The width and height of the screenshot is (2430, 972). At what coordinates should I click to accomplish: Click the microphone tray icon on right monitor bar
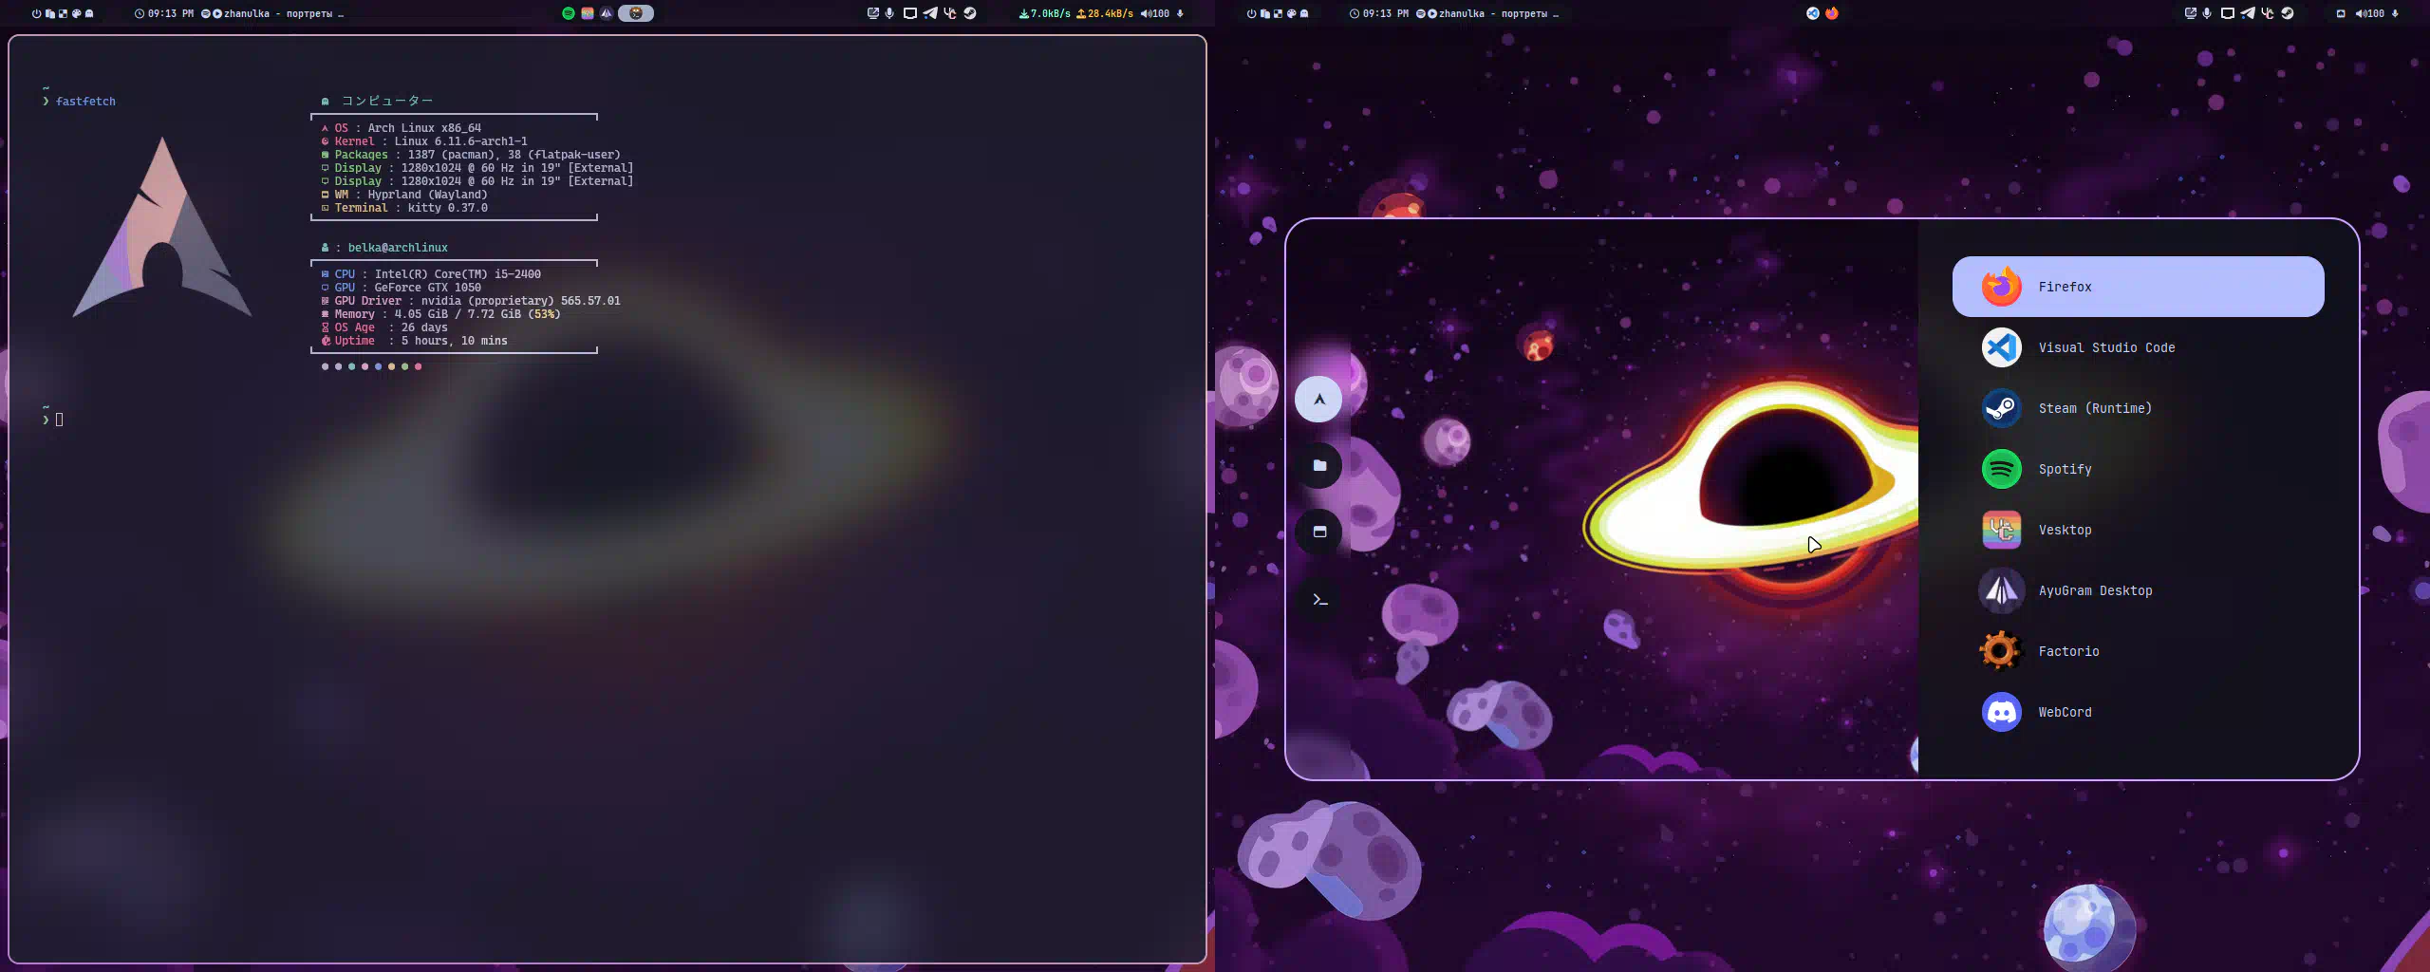(2207, 13)
